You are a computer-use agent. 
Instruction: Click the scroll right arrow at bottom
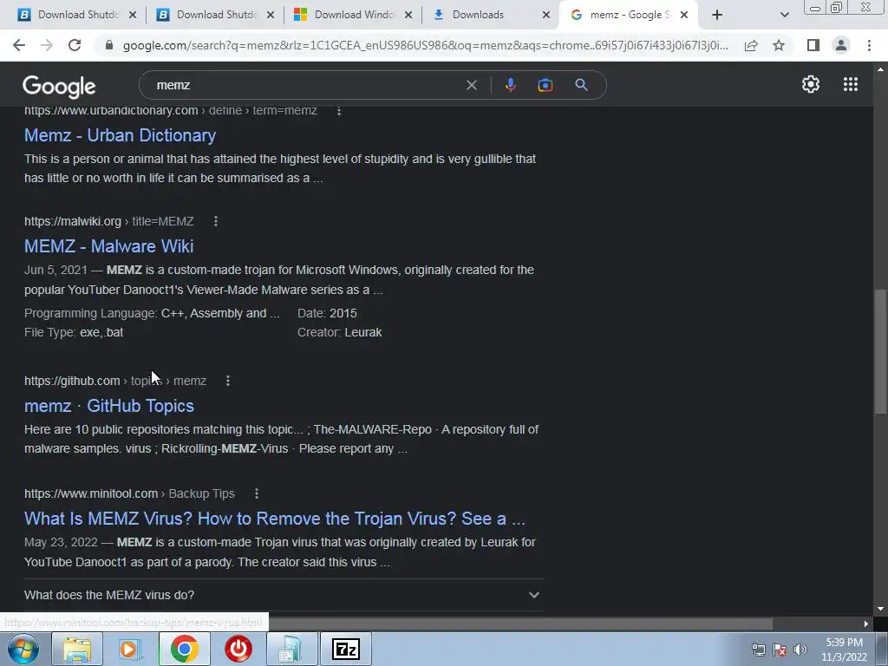coord(866,624)
